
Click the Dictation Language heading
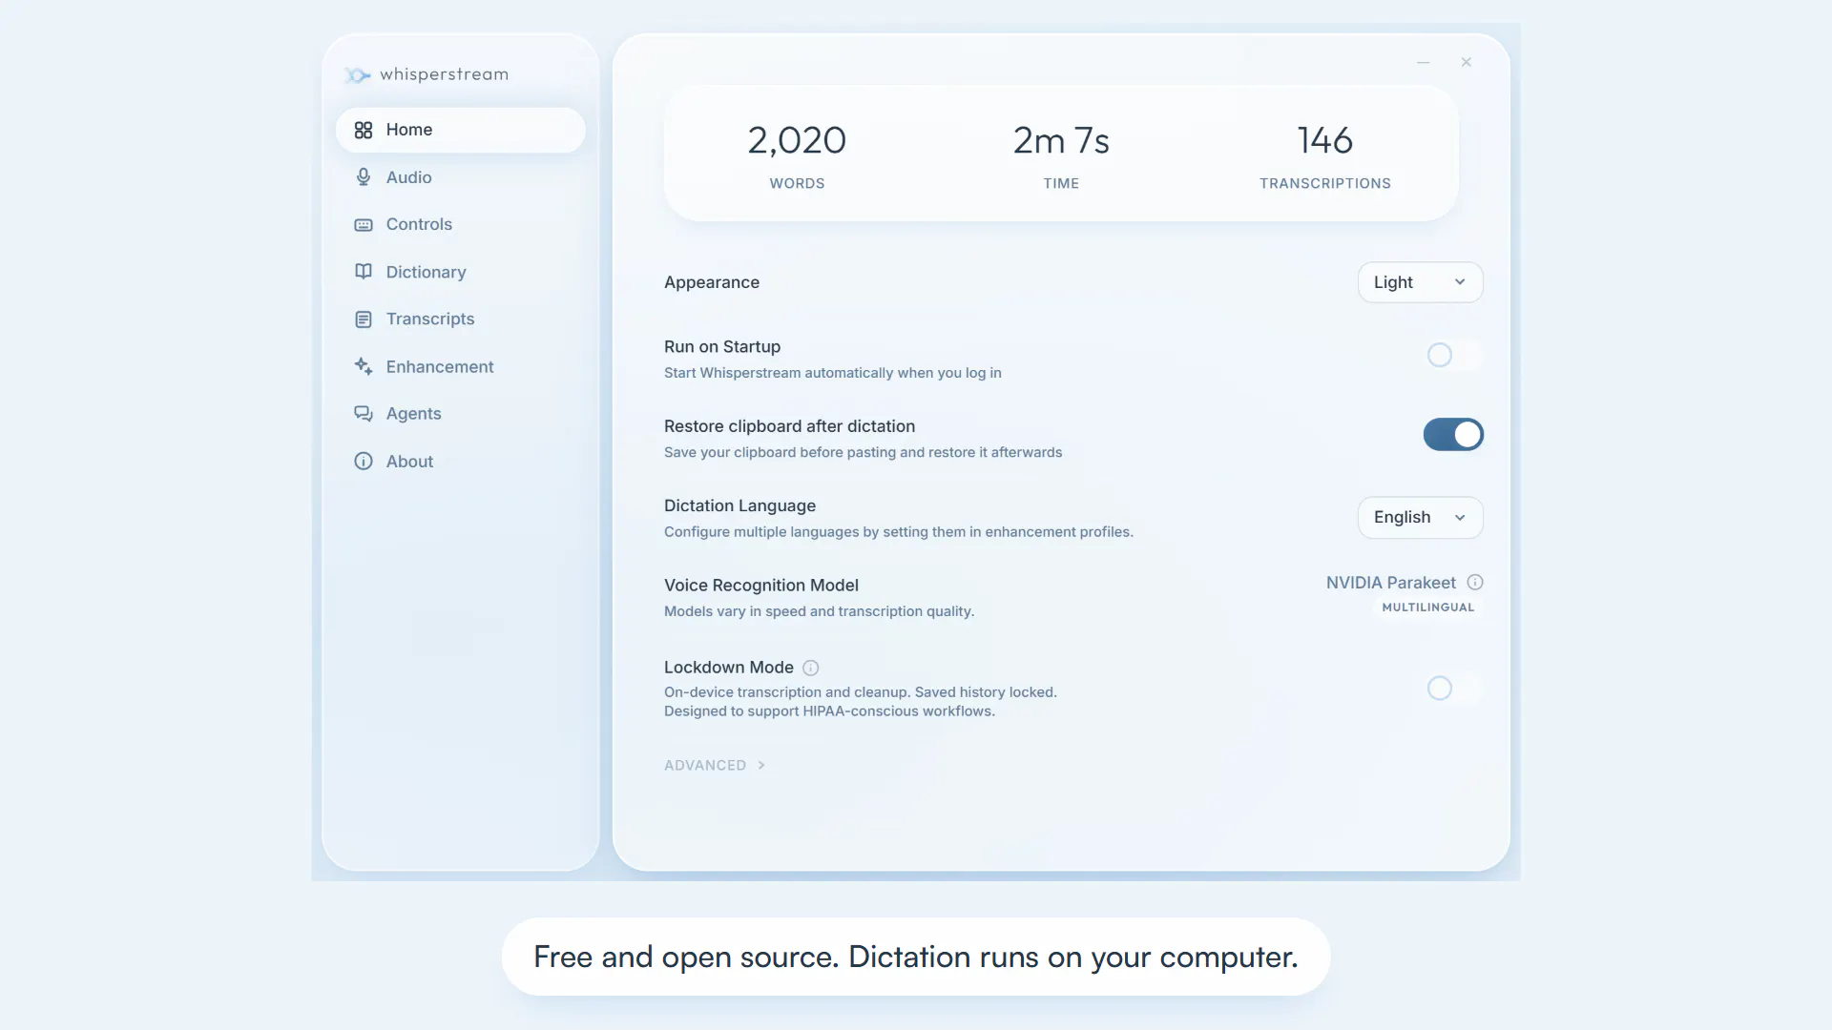739,506
